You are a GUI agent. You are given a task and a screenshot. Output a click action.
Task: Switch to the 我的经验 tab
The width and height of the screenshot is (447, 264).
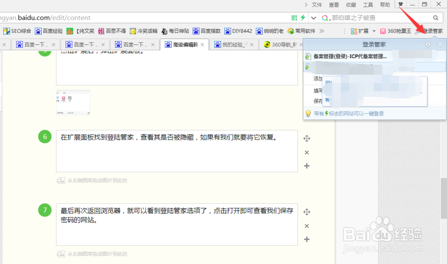coord(234,45)
